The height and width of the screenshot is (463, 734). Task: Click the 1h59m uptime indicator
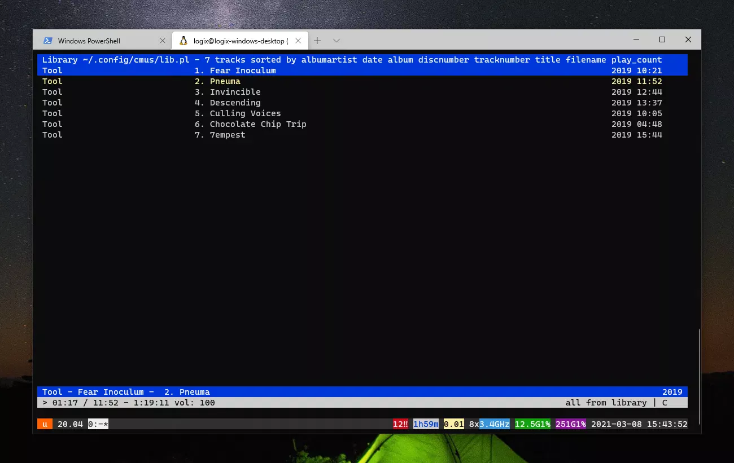point(426,424)
